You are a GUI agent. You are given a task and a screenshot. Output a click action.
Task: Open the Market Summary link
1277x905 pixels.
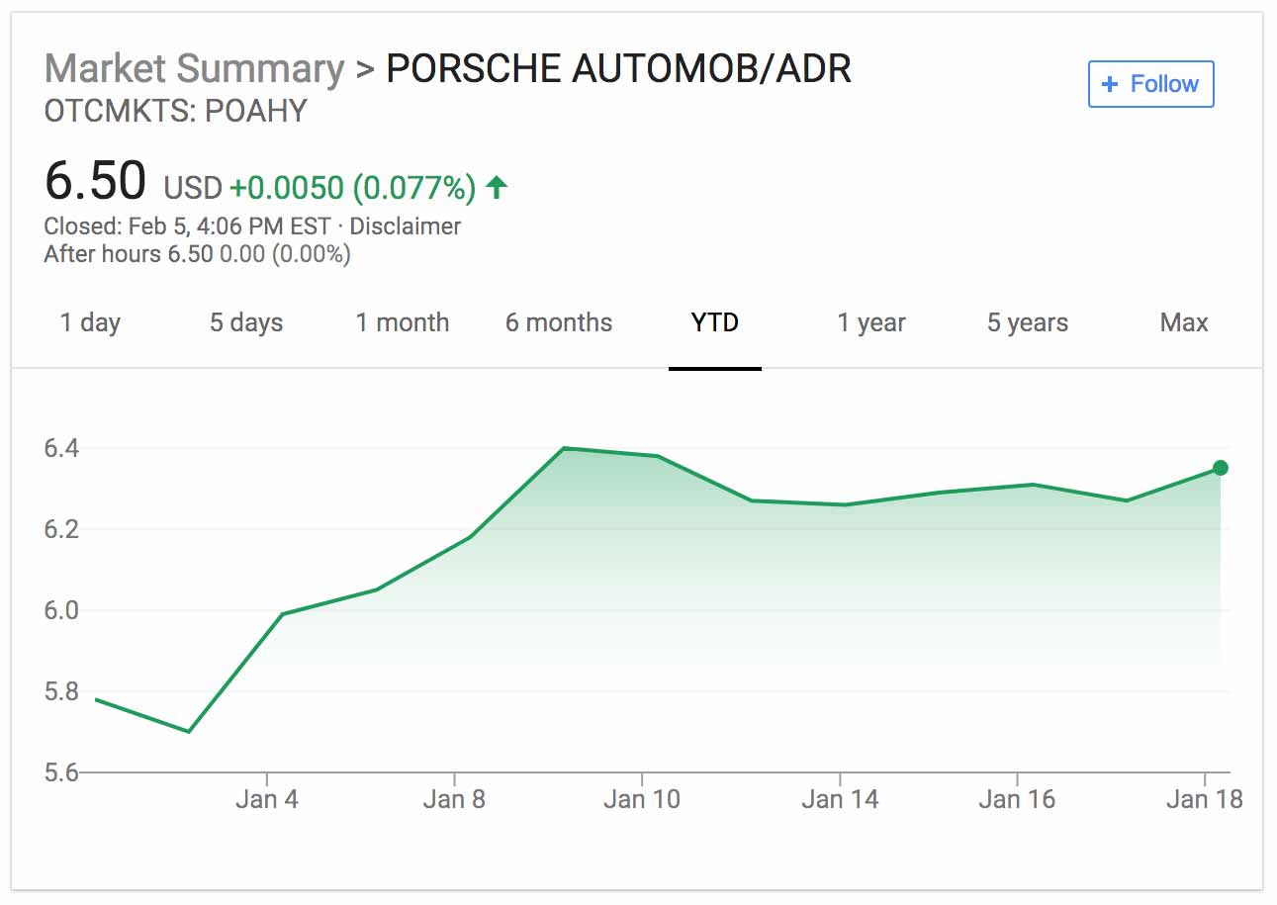click(x=194, y=69)
